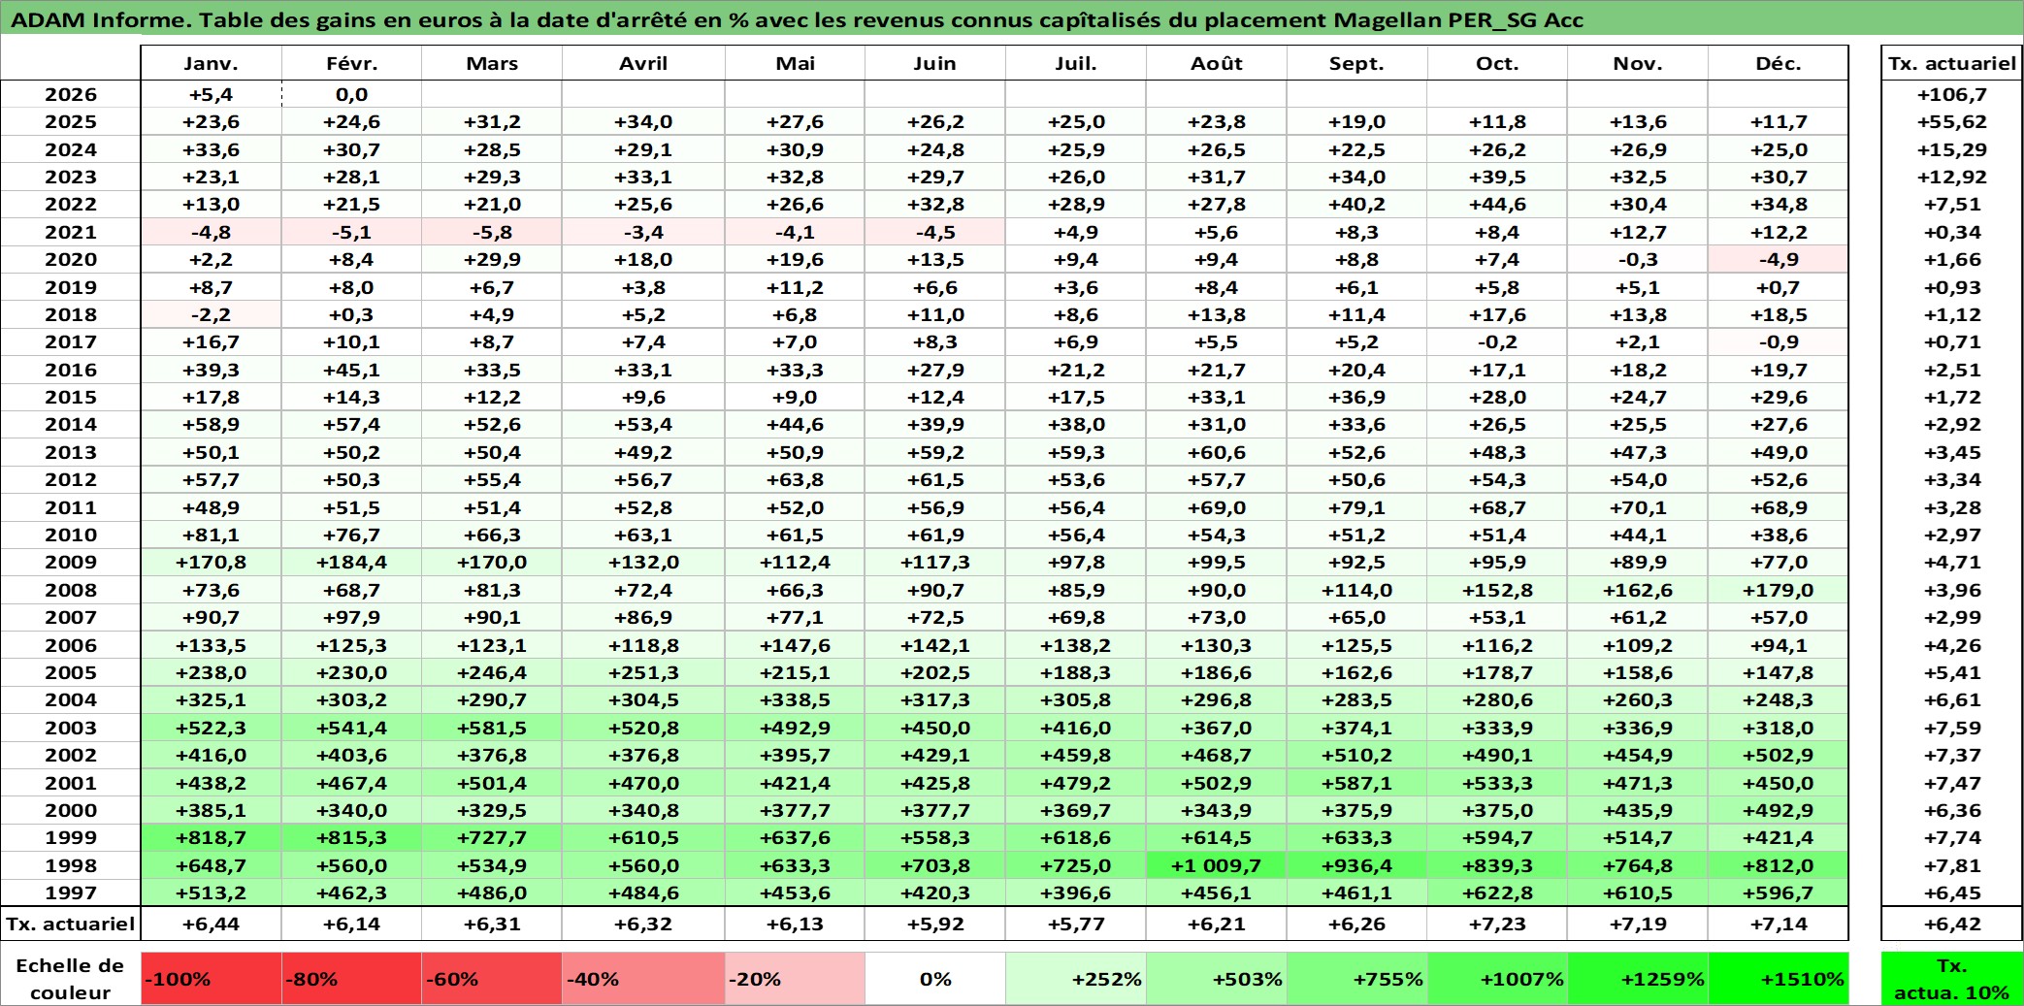This screenshot has height=1006, width=2024.
Task: Click the +755% green swatch
Action: pos(1356,979)
